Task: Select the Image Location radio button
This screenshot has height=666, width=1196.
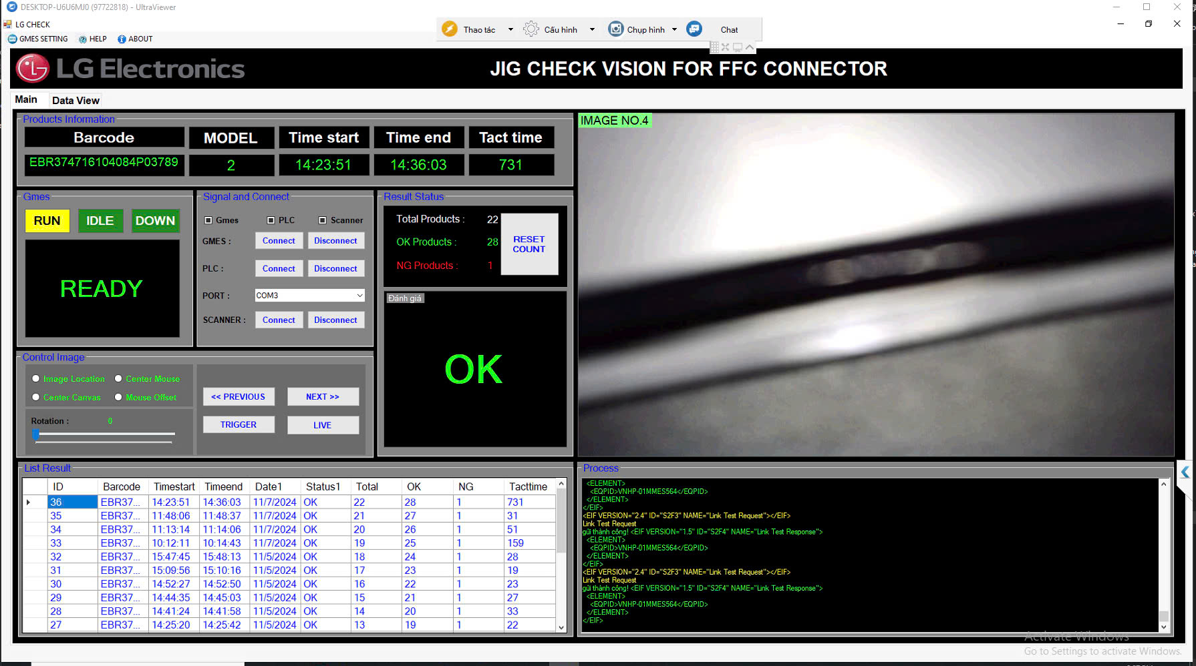Action: pyautogui.click(x=36, y=378)
